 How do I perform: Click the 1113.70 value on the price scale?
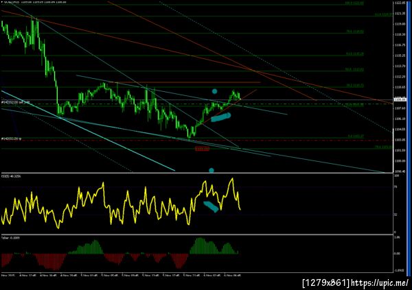coord(400,66)
